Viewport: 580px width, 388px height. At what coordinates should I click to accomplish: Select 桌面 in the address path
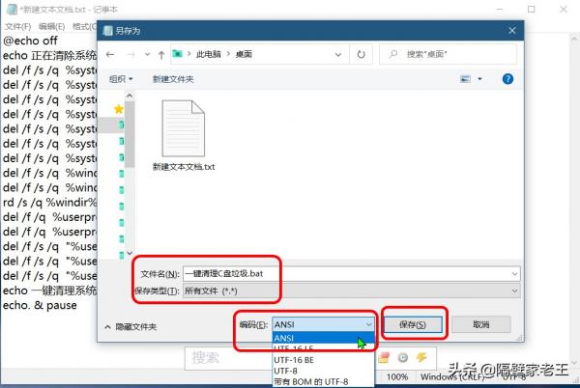[244, 54]
